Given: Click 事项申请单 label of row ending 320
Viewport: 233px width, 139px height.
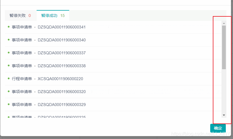Looking at the screenshot, I should (x=22, y=92).
